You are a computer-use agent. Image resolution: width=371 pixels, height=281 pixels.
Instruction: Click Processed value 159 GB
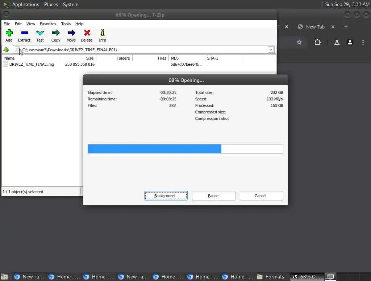click(277, 105)
